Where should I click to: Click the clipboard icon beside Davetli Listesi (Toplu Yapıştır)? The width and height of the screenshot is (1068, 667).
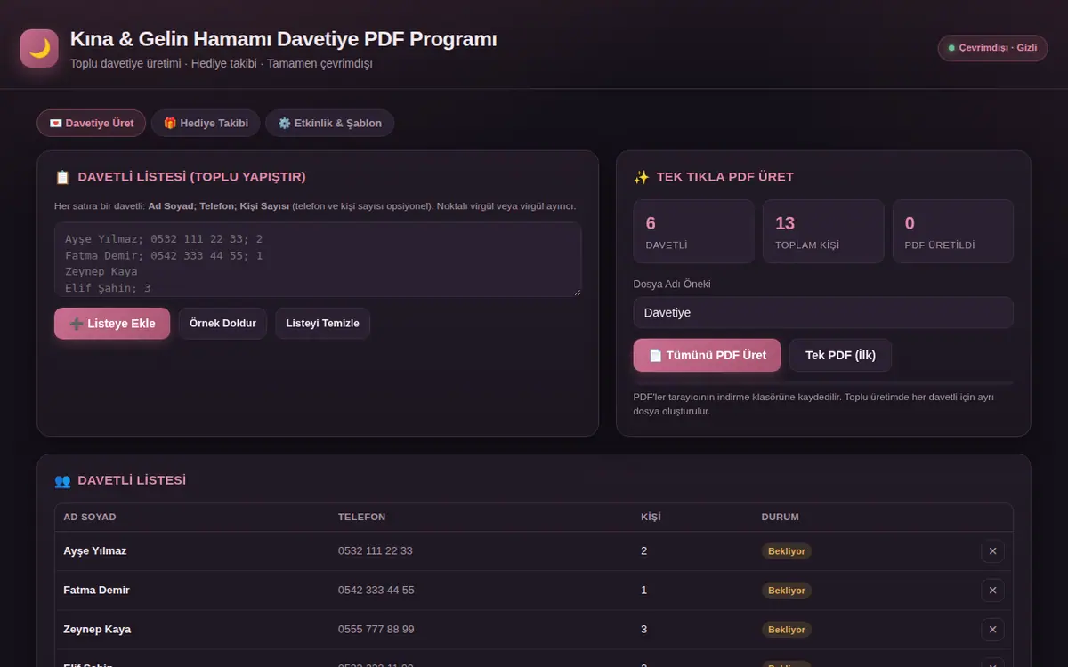[x=62, y=177]
